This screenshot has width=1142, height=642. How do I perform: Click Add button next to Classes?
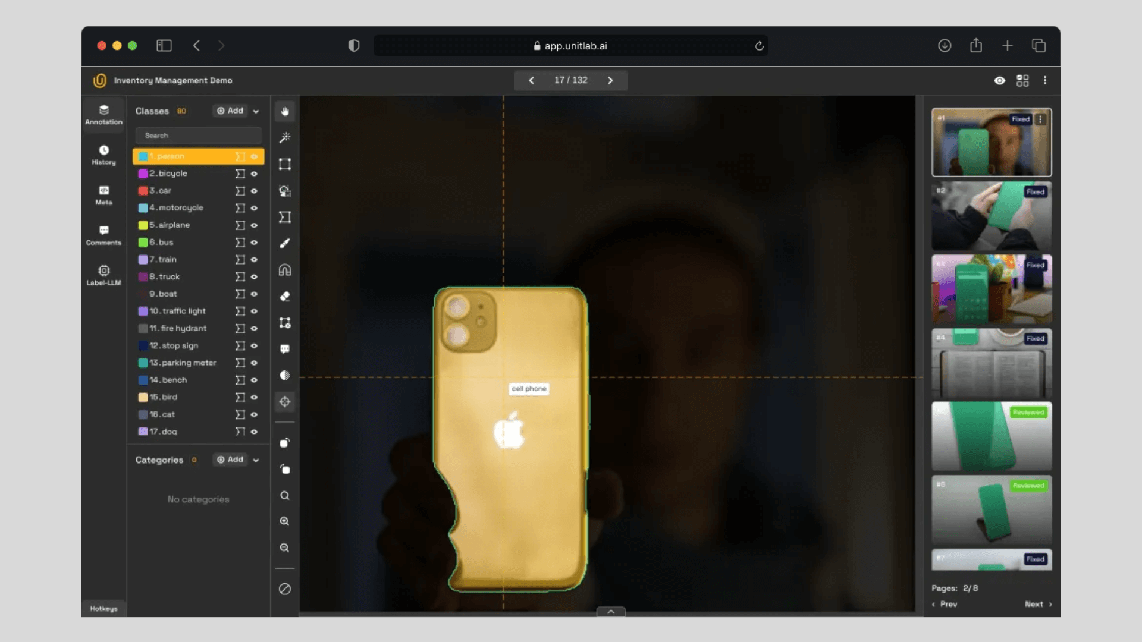pos(230,111)
